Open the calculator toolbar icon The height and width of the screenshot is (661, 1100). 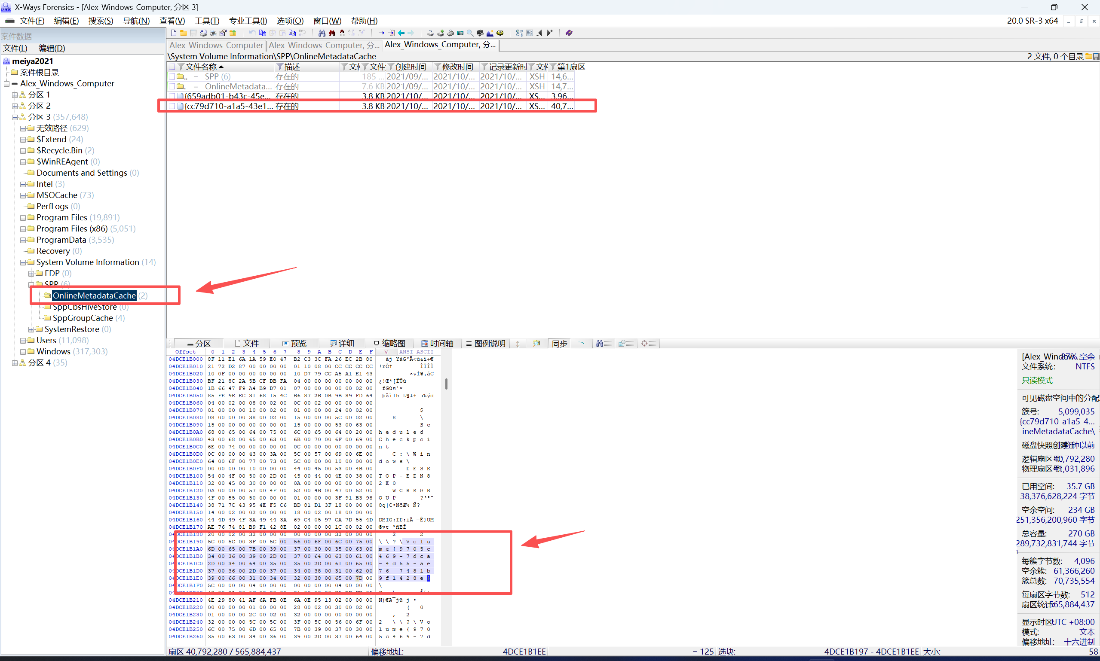[x=460, y=33]
